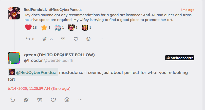Open green's rainbow-bordered avatar

pyautogui.click(x=14, y=58)
